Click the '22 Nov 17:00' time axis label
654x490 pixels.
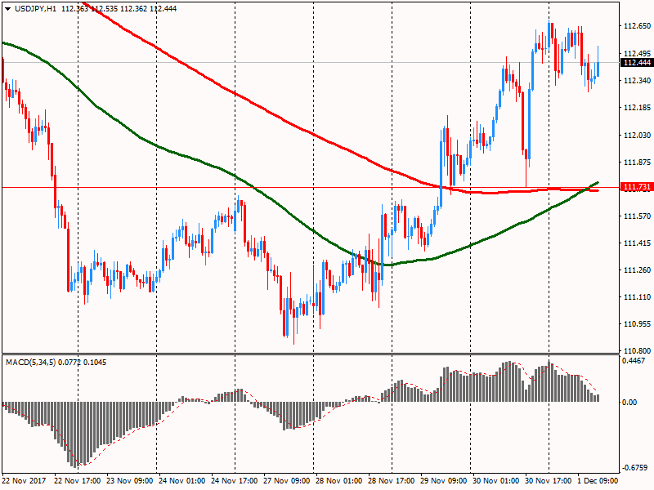pos(77,481)
